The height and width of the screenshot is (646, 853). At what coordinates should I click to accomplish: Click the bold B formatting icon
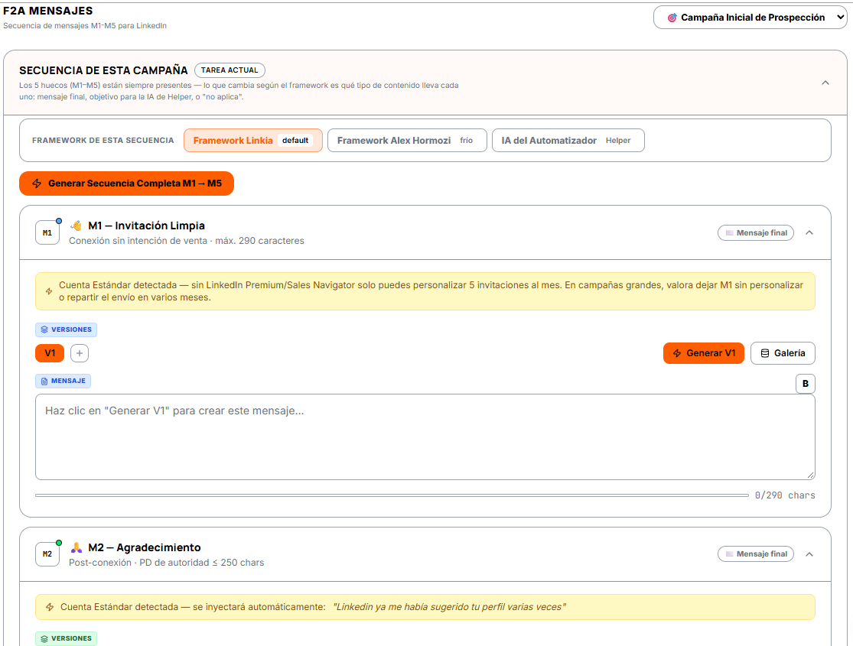coord(805,383)
